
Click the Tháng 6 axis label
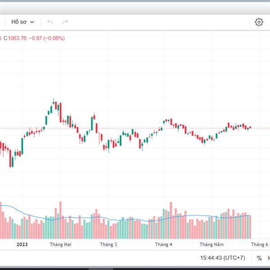coord(260,244)
